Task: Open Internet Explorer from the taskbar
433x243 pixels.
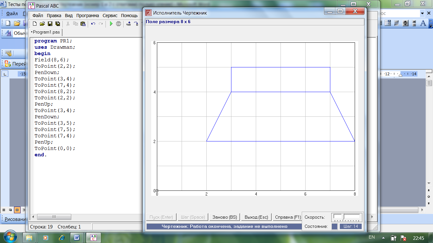Action: click(x=62, y=237)
